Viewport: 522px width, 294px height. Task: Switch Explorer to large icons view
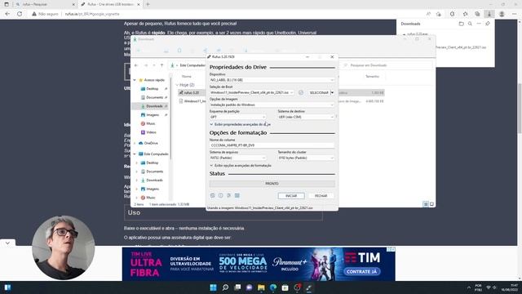coord(431,204)
